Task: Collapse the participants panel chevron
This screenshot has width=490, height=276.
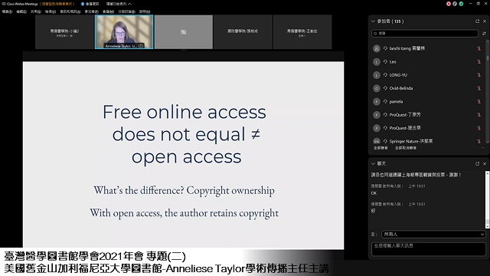Action: (x=373, y=21)
